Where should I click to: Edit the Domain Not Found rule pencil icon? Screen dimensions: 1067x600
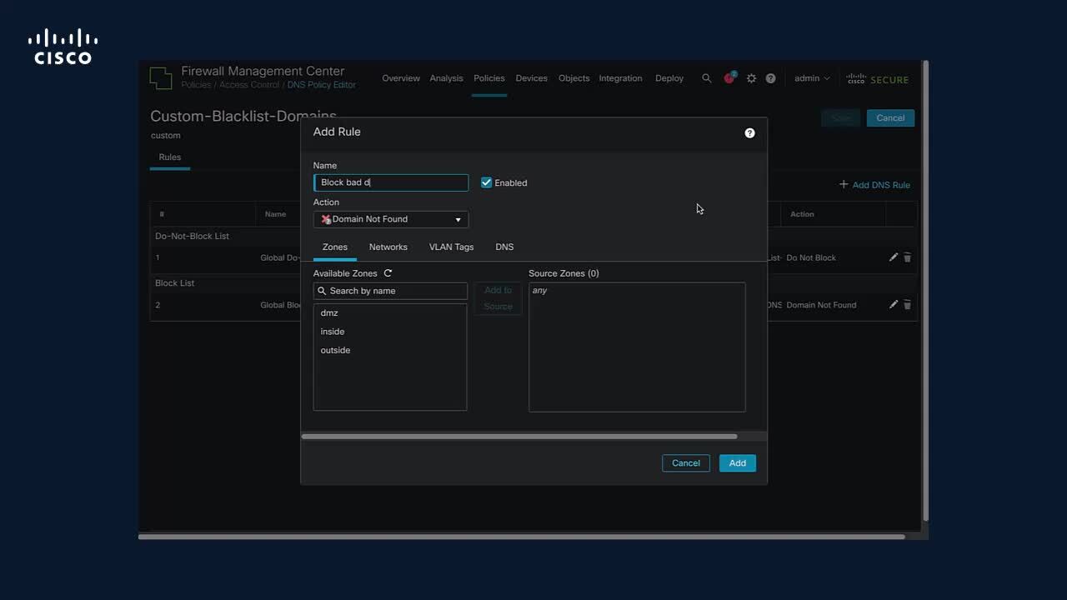[x=893, y=305]
